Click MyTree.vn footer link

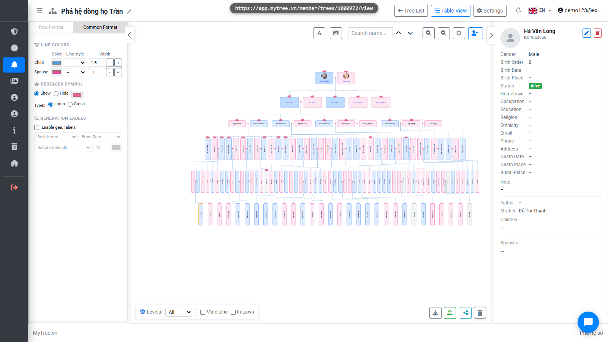(45, 333)
